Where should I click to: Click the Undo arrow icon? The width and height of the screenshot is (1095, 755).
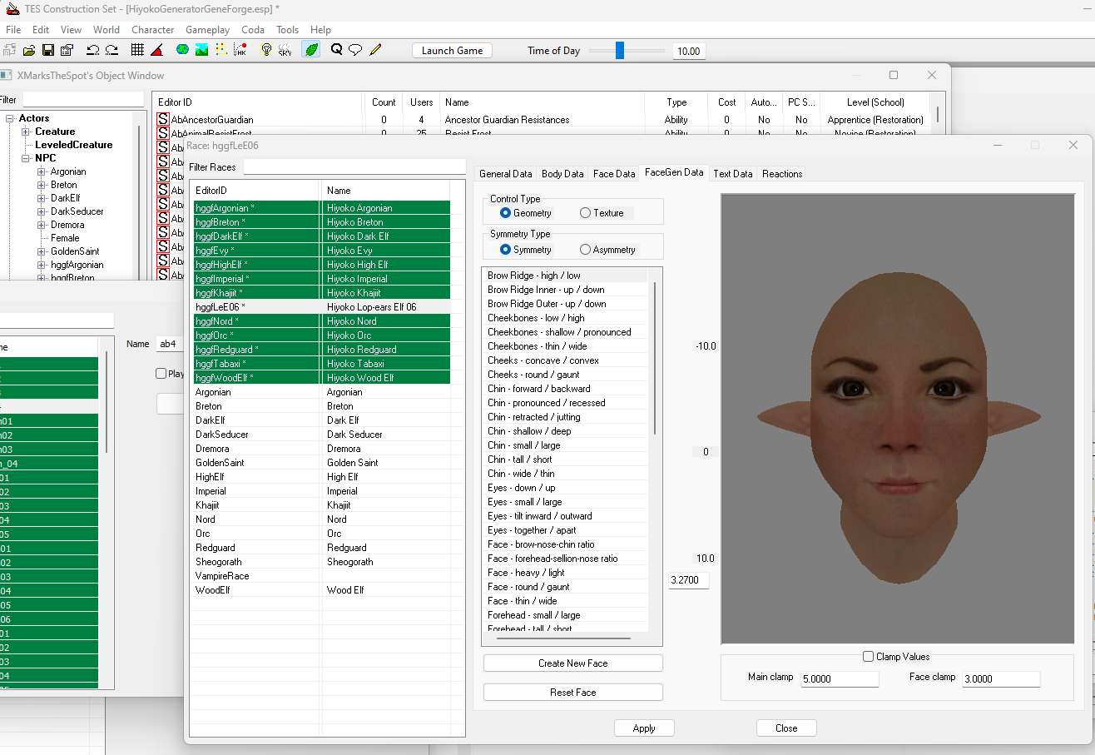[93, 50]
